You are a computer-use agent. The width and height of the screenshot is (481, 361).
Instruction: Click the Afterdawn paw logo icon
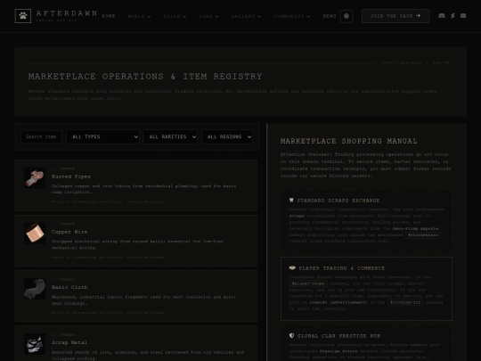tap(23, 16)
